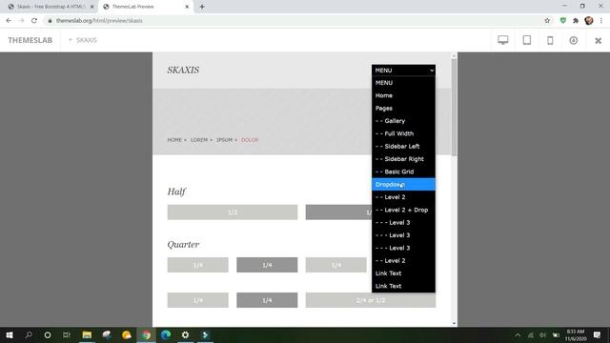Image resolution: width=610 pixels, height=343 pixels.
Task: Reload the page
Action: point(34,21)
